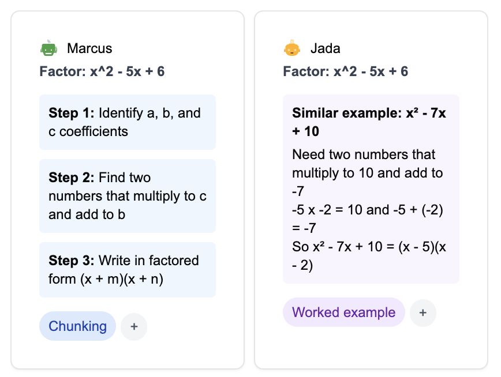Screen dimensions: 501x377
Task: Click the bold "Step 3:" label
Action: point(72,261)
